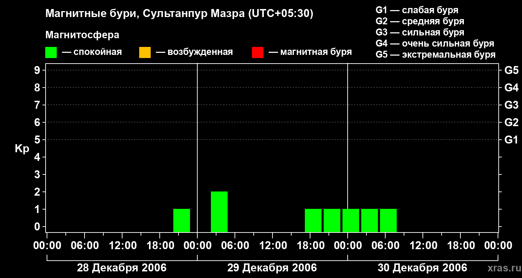Click the 'G5 — экстремальная буря' legend line
The width and height of the screenshot is (522, 278).
coord(436,55)
